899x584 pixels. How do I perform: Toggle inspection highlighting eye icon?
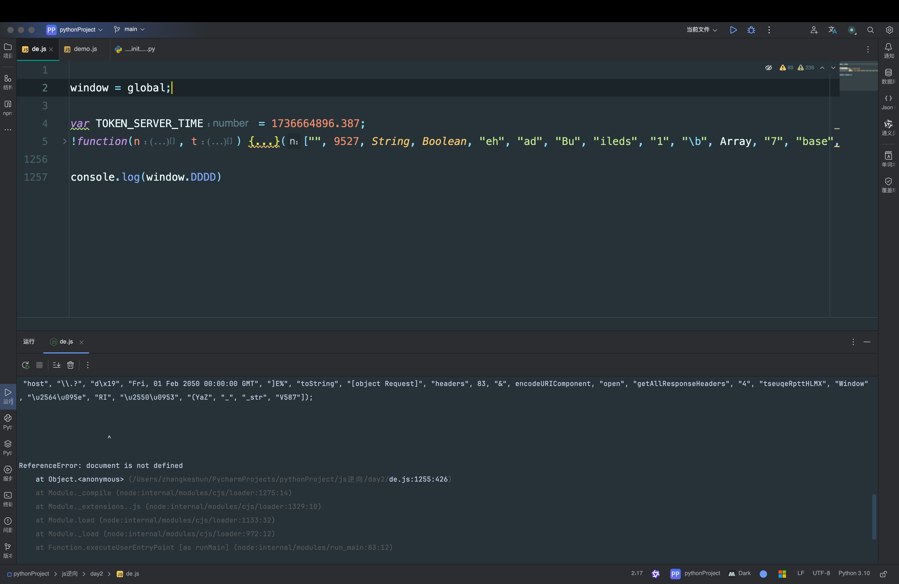768,67
